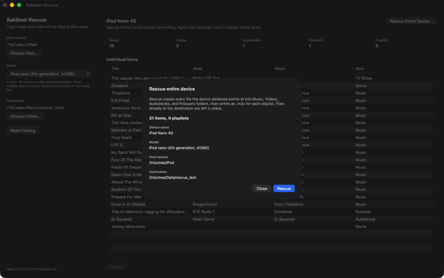Click the green zoom window button
444x278 pixels.
(x=19, y=5)
